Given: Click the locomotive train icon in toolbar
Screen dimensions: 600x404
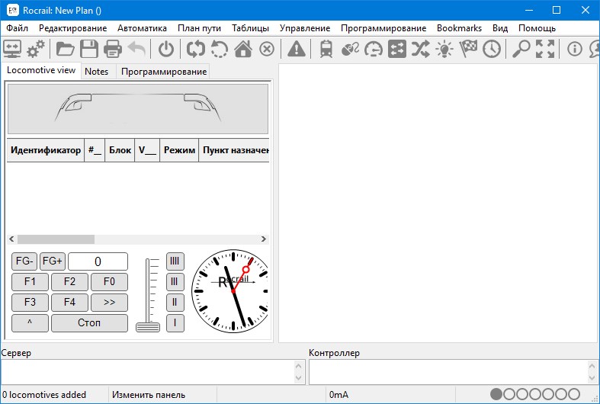Looking at the screenshot, I should click(326, 49).
